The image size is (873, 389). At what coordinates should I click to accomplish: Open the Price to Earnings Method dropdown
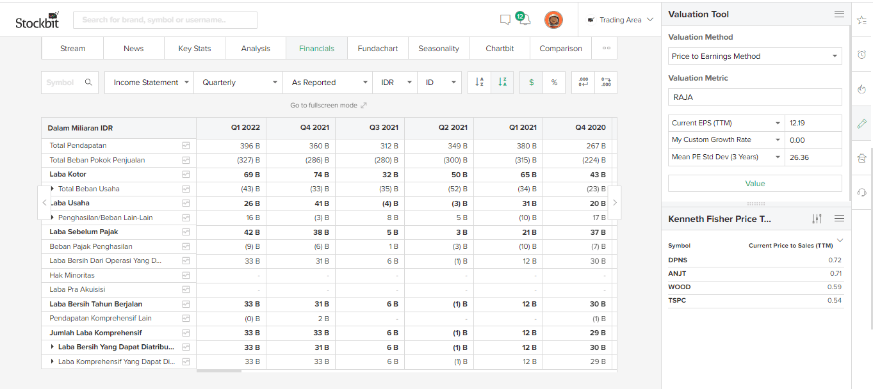point(755,56)
